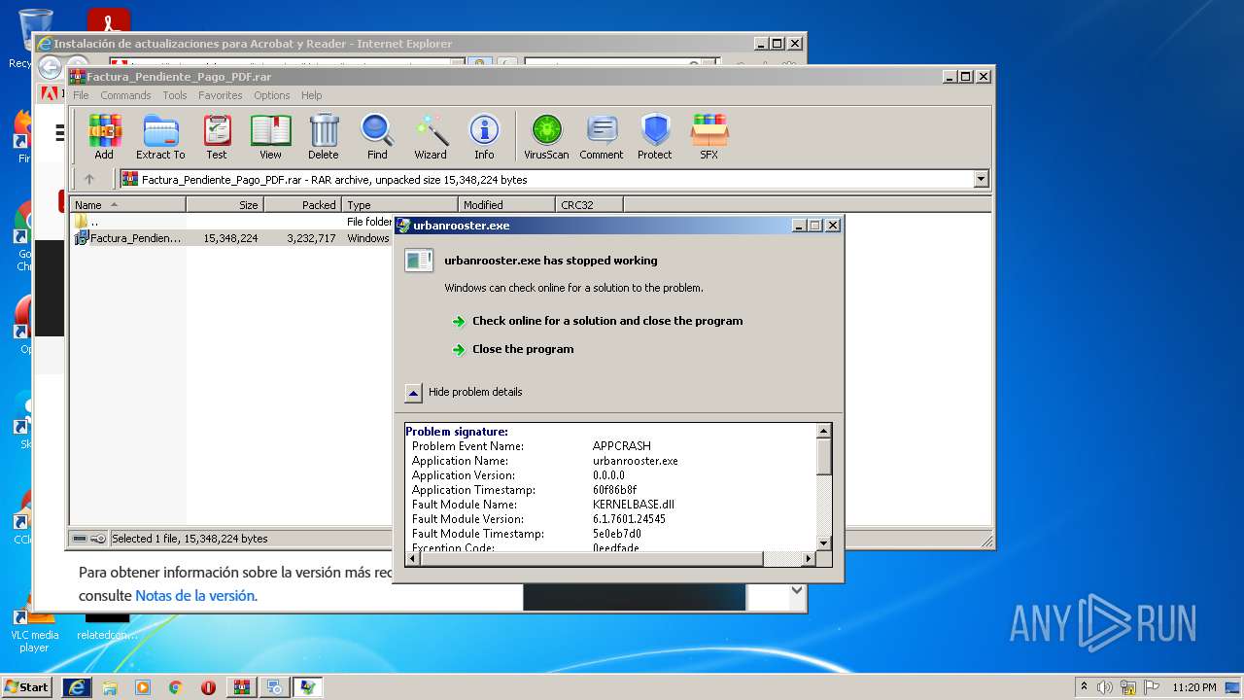Sort by the Type column header

[x=399, y=205]
